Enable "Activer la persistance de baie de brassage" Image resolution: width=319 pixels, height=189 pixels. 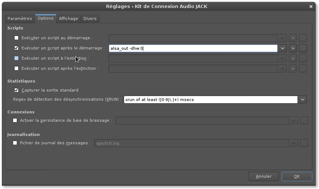[15, 120]
